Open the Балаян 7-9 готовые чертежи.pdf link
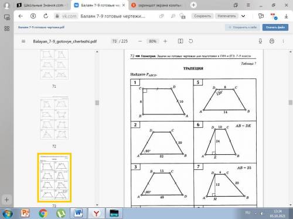 tap(41, 27)
